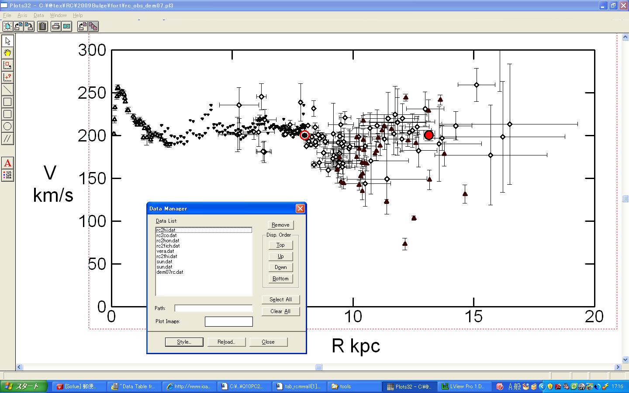
Task: Select the rectangle drawing tool
Action: (7, 102)
